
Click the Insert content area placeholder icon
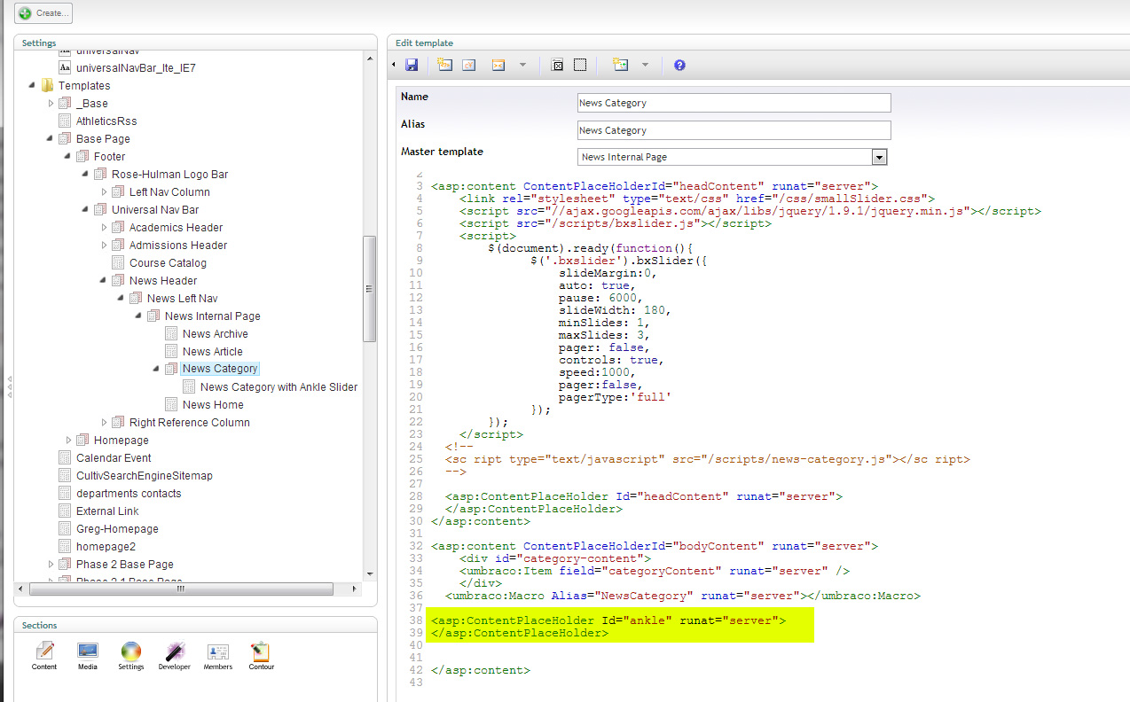point(557,65)
